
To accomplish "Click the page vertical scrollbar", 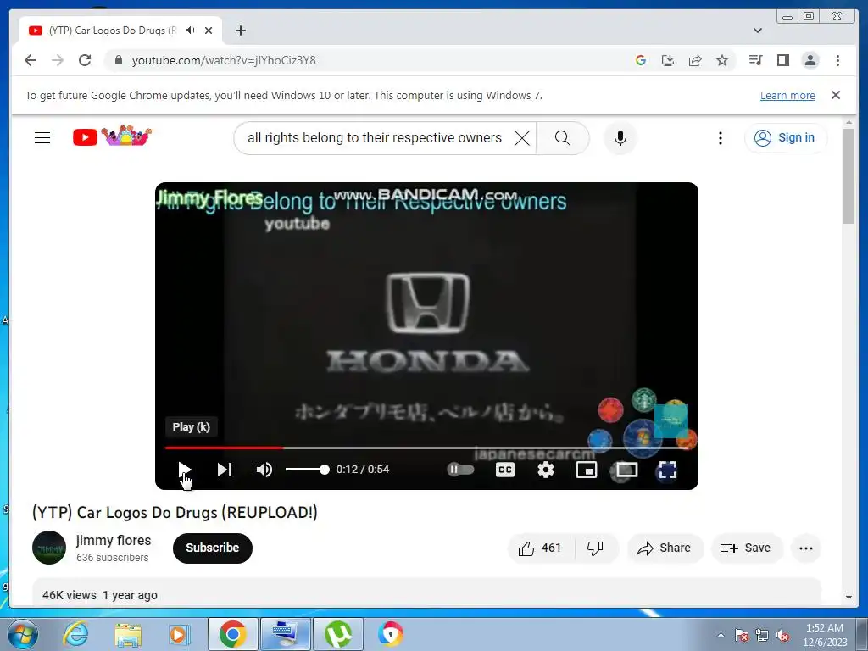I will pyautogui.click(x=849, y=175).
